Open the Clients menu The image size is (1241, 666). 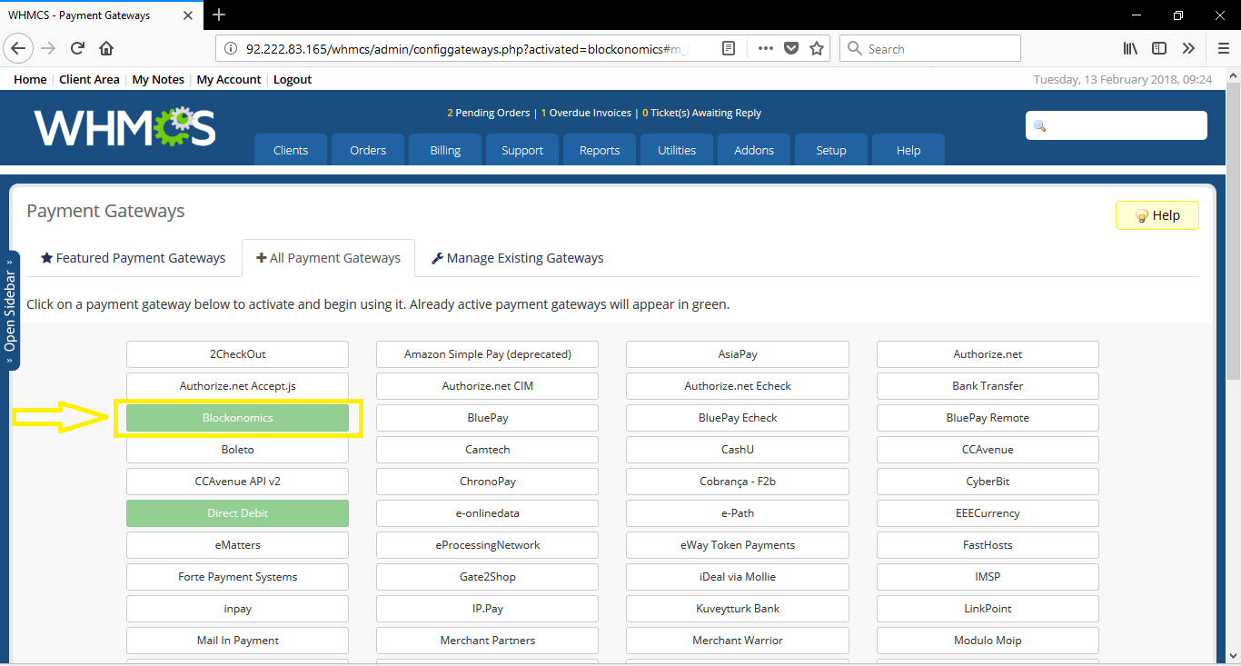[x=291, y=150]
